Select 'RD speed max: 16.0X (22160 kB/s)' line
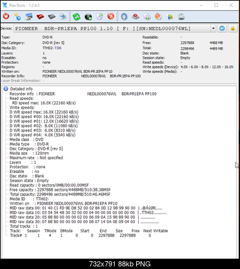 [44, 103]
